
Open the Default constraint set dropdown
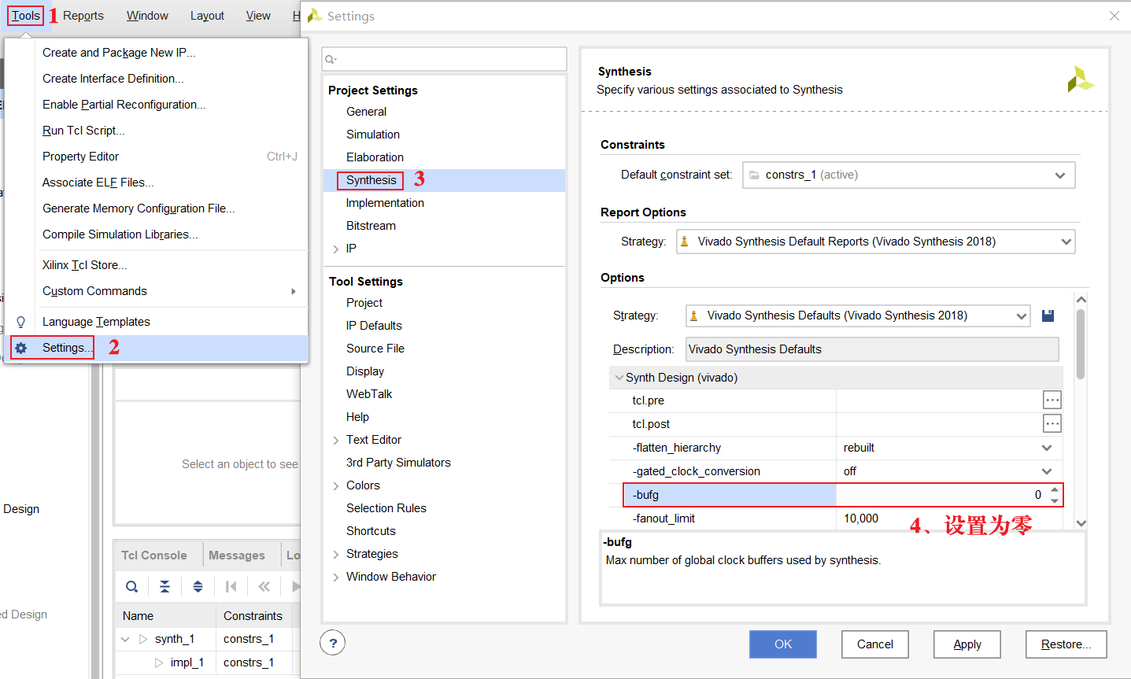(x=1060, y=175)
